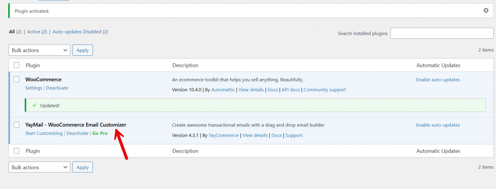Click the green checkmark in Updated notice

[x=34, y=105]
